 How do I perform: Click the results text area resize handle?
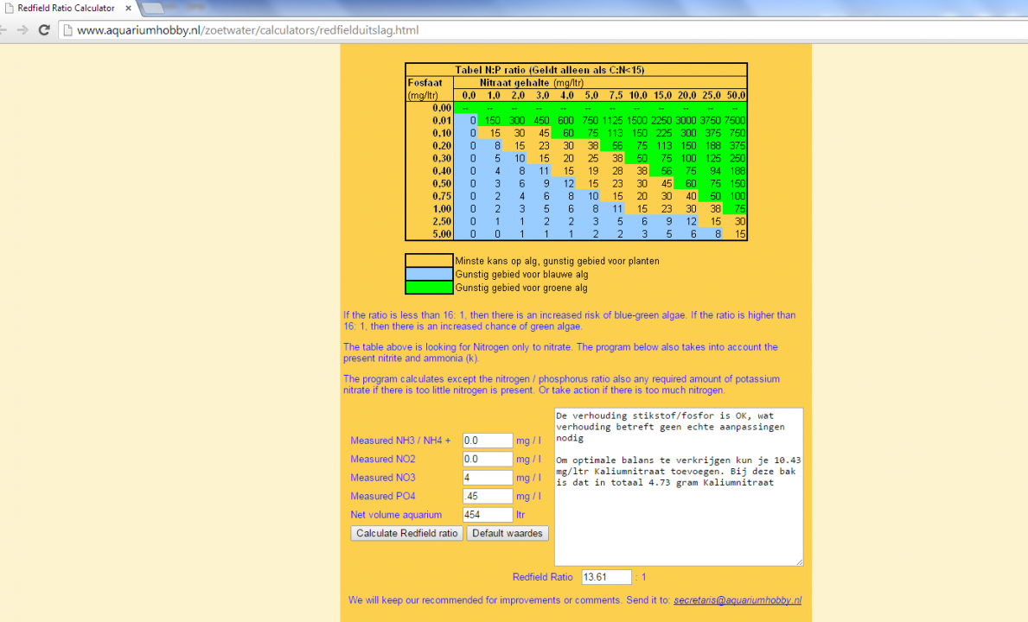pyautogui.click(x=799, y=562)
